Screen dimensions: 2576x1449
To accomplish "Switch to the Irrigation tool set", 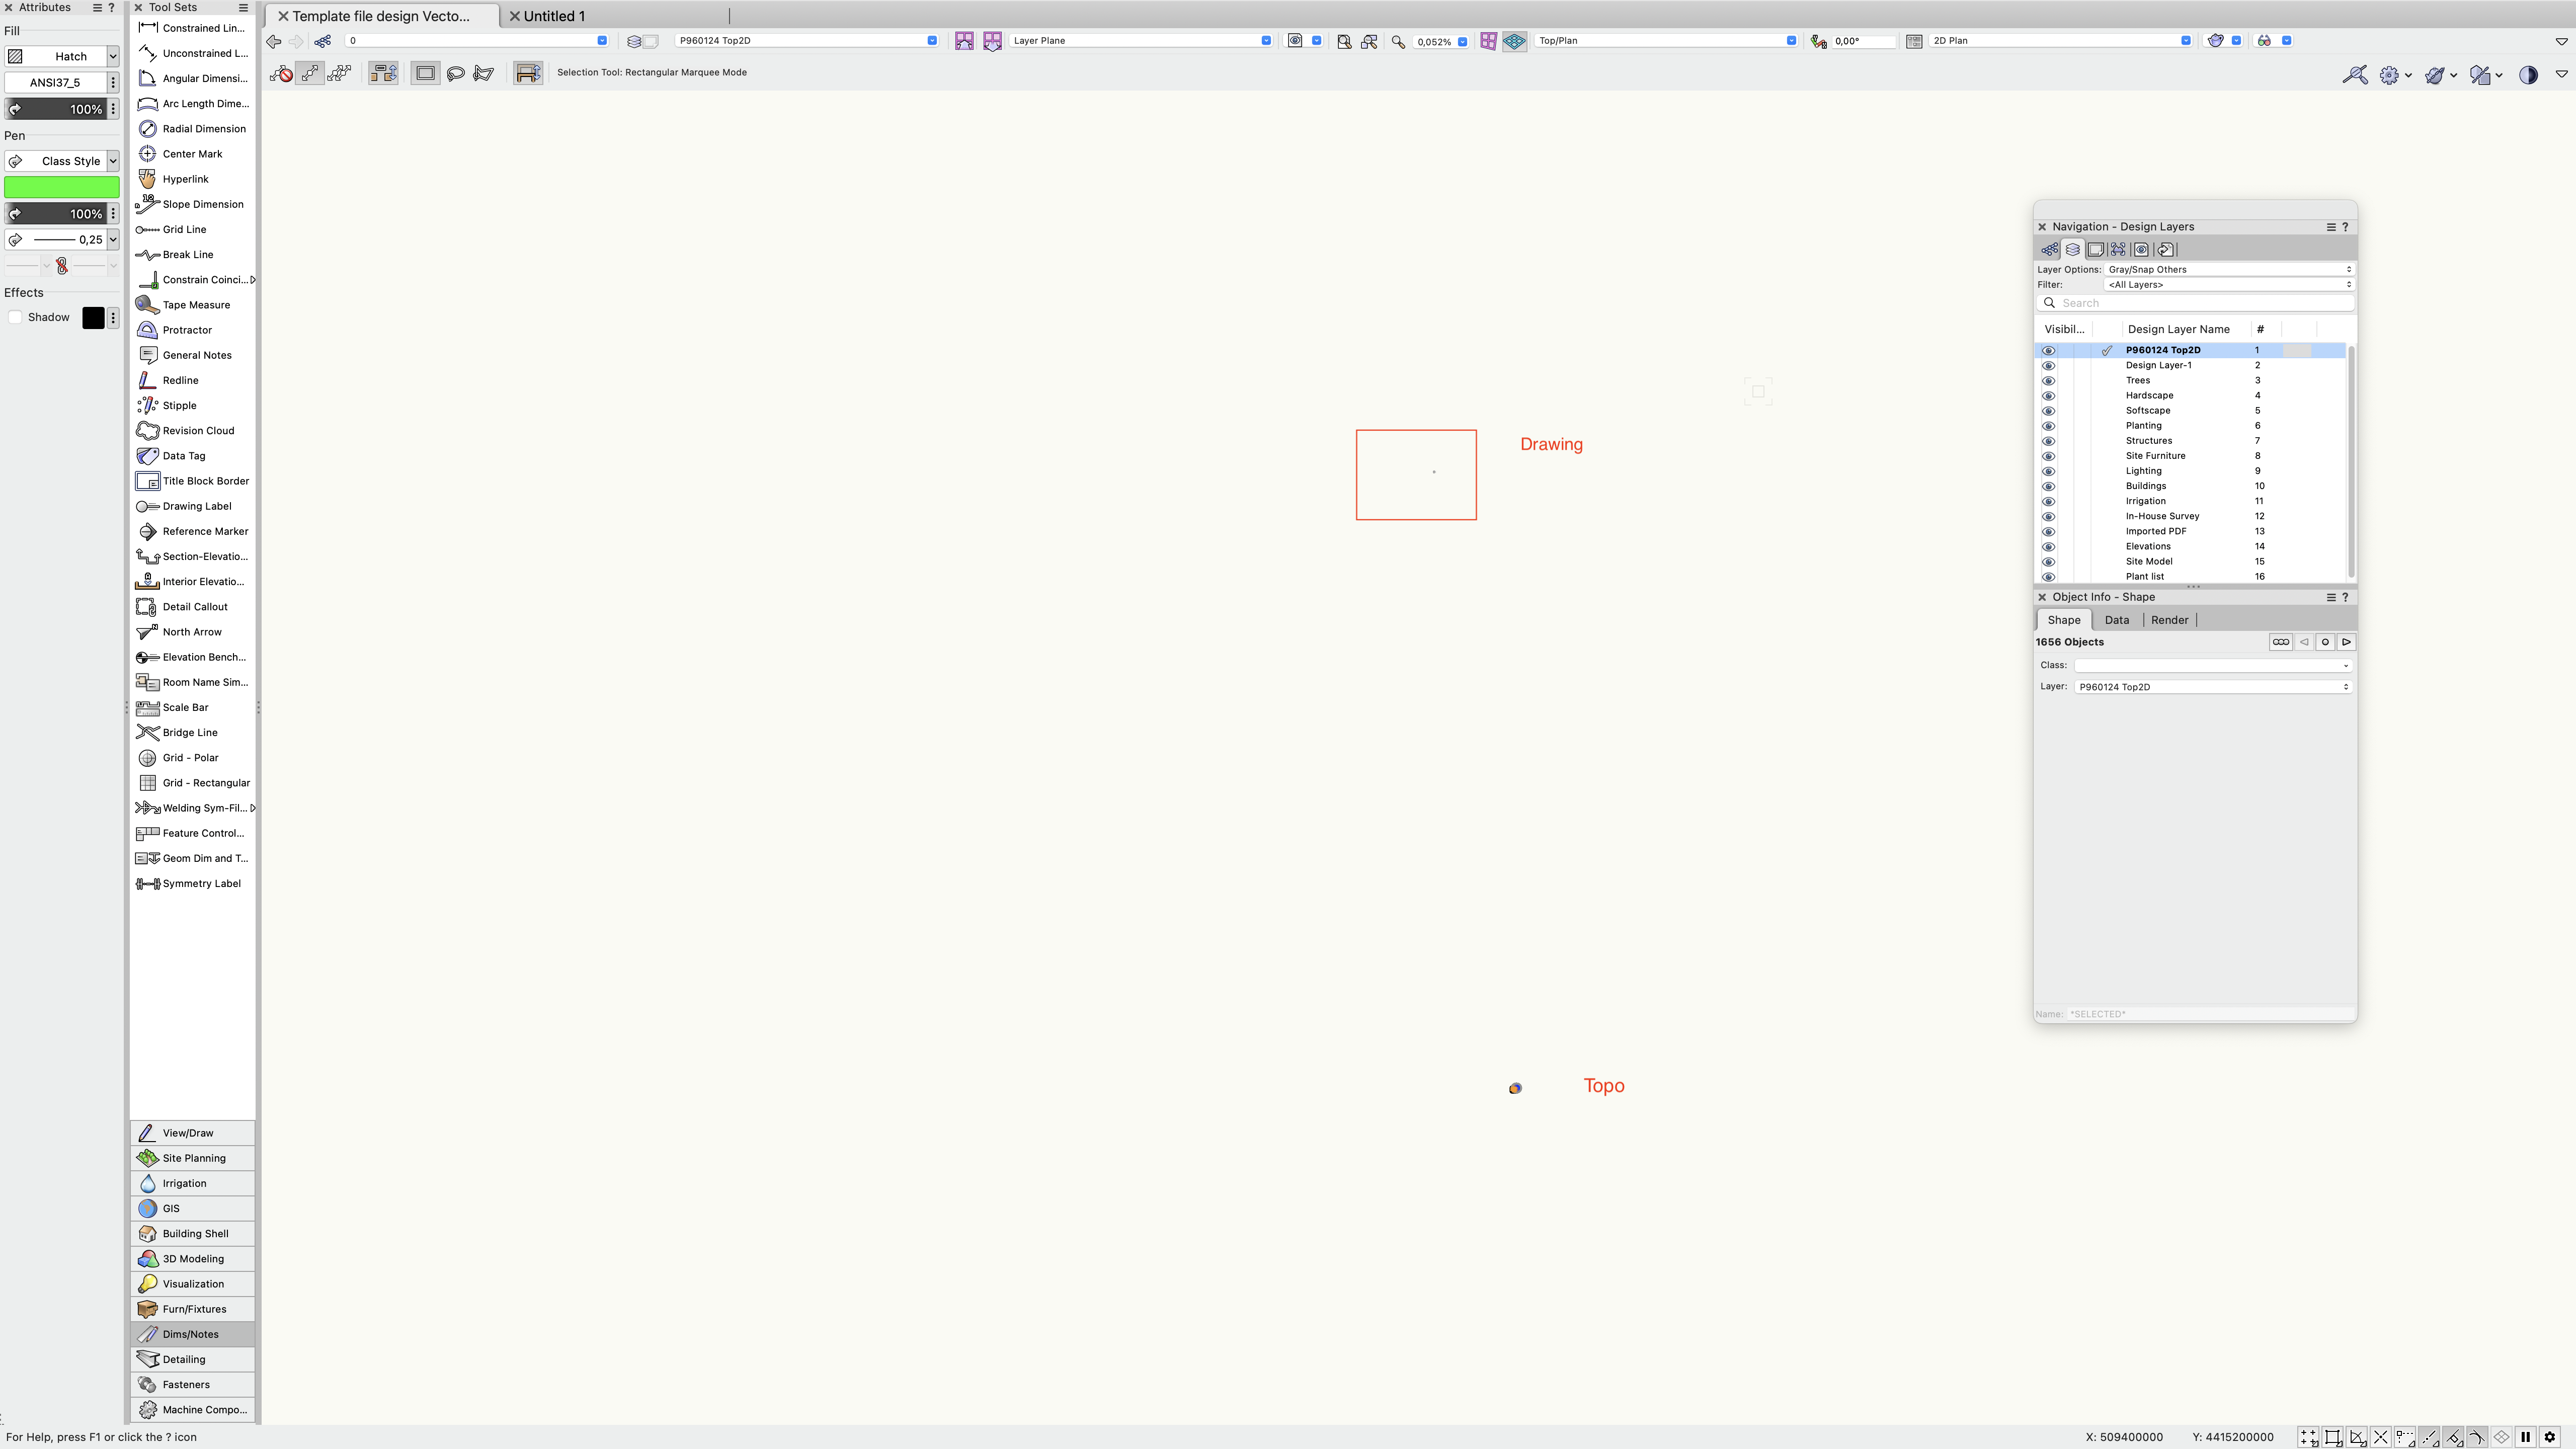I will 184,1183.
